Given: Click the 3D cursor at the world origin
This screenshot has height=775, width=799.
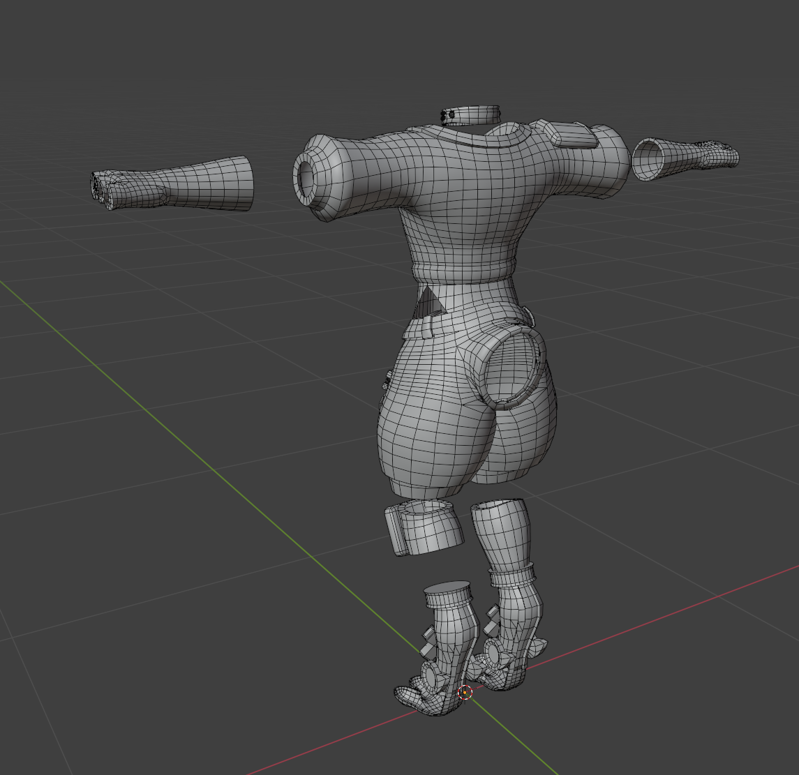Looking at the screenshot, I should click(x=465, y=693).
